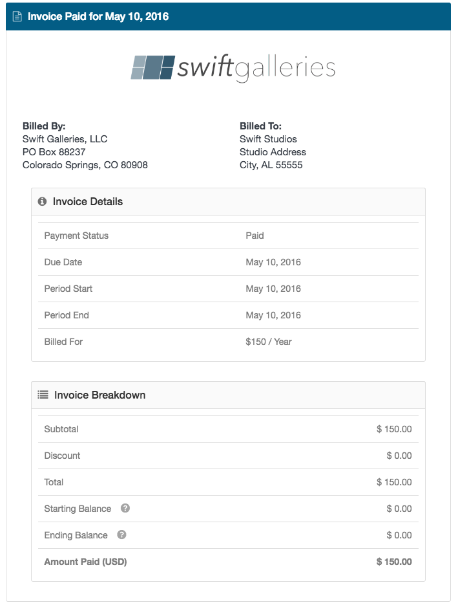Screen dimensions: 458x607
Task: Select the Invoice Paid for May 10, 2016 title
Action: 98,17
